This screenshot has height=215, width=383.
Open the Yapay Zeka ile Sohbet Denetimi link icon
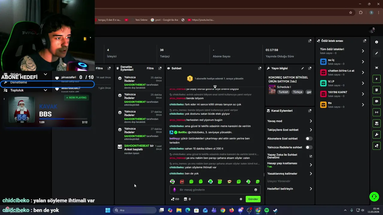click(311, 156)
